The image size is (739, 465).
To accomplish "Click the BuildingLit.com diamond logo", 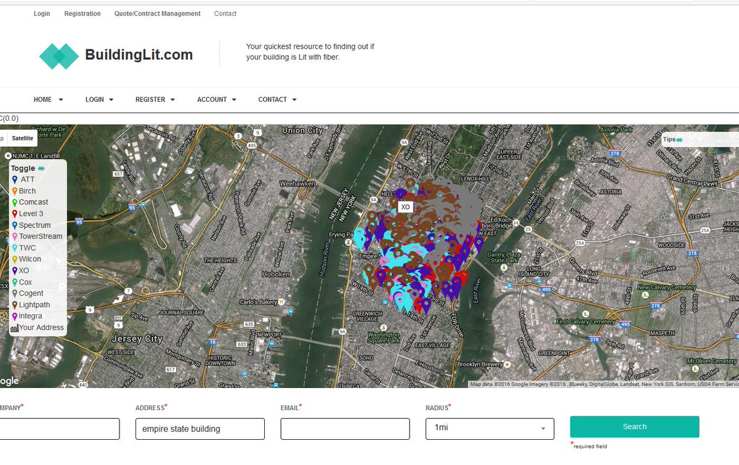I will click(x=59, y=56).
